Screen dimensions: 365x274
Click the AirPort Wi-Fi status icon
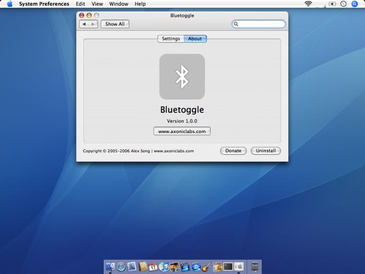coord(308,4)
